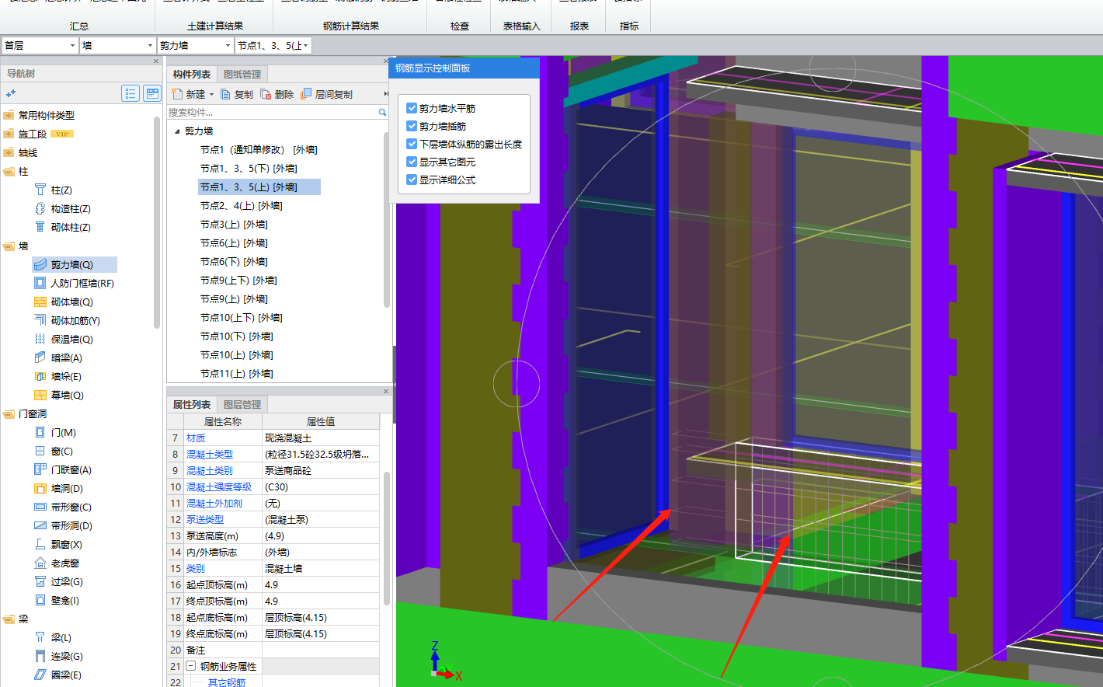Image resolution: width=1103 pixels, height=687 pixels.
Task: Uncheck 显示详细公式 checkbox
Action: (x=412, y=180)
